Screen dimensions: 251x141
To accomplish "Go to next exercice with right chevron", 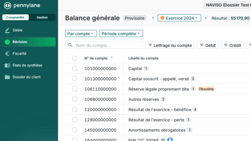I will 206,18.
